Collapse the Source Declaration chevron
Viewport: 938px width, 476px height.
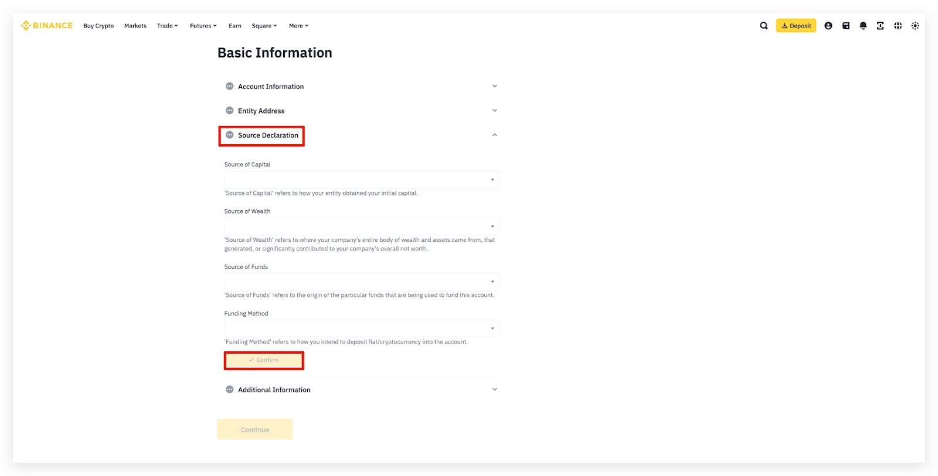click(495, 135)
